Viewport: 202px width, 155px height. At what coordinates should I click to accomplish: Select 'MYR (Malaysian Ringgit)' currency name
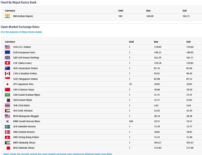[x=26, y=116]
